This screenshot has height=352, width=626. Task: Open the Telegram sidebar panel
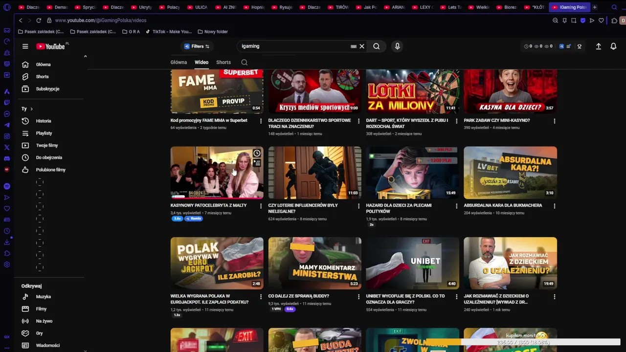click(7, 125)
